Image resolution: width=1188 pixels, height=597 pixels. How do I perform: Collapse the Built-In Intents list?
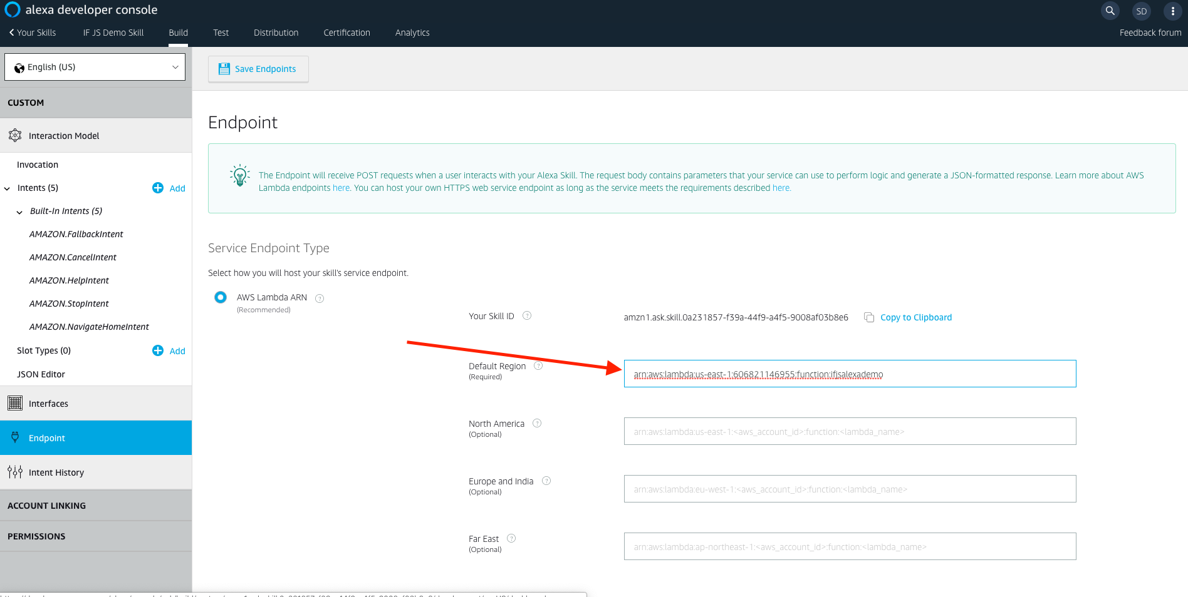click(x=19, y=212)
